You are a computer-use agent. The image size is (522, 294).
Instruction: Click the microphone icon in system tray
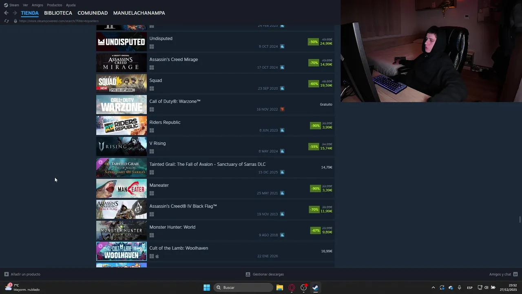click(460, 287)
